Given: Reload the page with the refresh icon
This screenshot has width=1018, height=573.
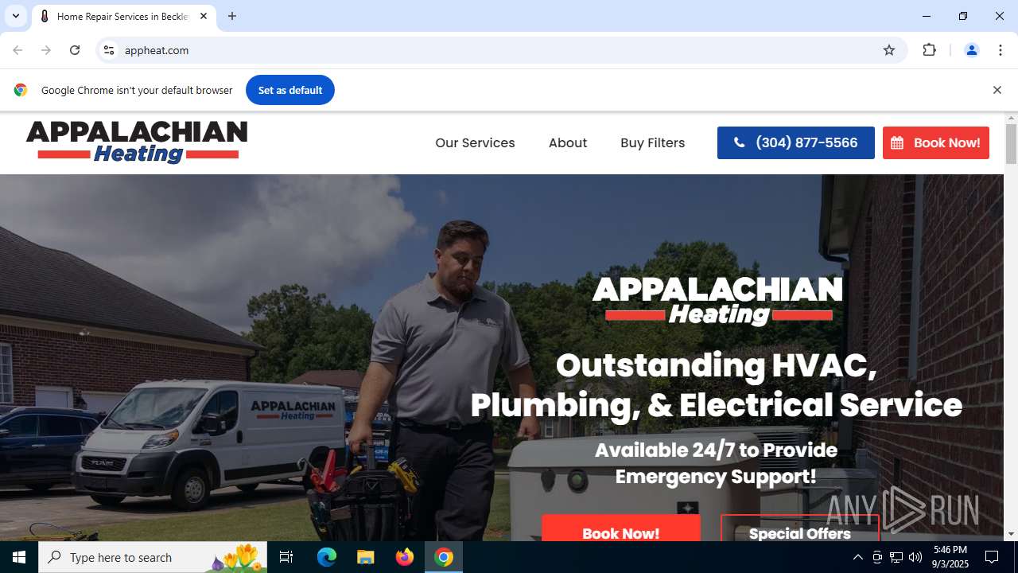Looking at the screenshot, I should 75,50.
